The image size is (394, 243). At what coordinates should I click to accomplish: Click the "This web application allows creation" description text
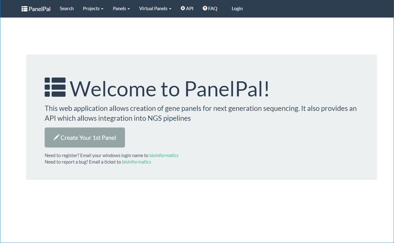[201, 113]
